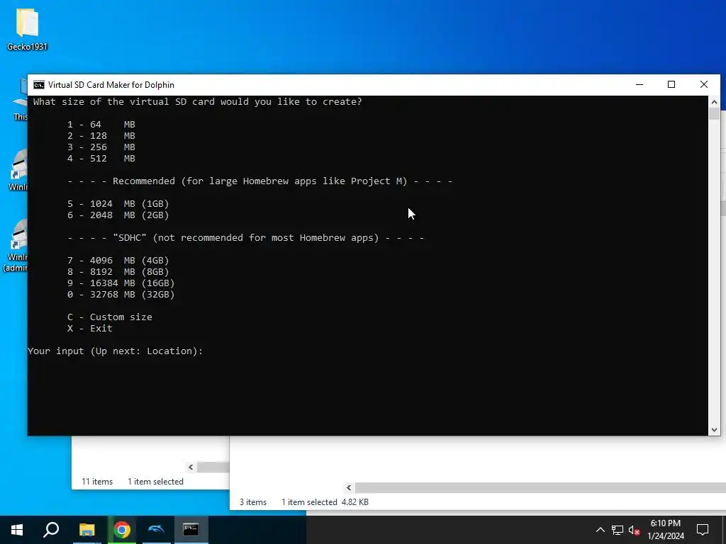This screenshot has width=726, height=544.
Task: Open taskbar Search
Action: pyautogui.click(x=51, y=530)
